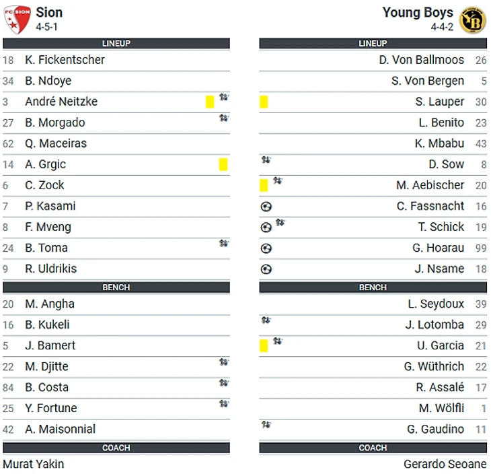This screenshot has width=491, height=474.
Task: Click substitution icon next to G. Gaudino
Action: (x=266, y=425)
